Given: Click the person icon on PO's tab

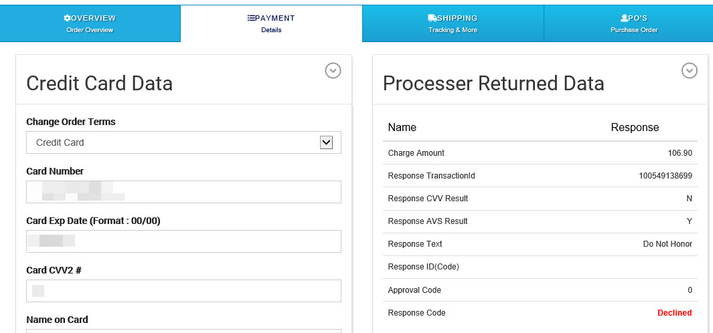Looking at the screenshot, I should click(x=624, y=18).
